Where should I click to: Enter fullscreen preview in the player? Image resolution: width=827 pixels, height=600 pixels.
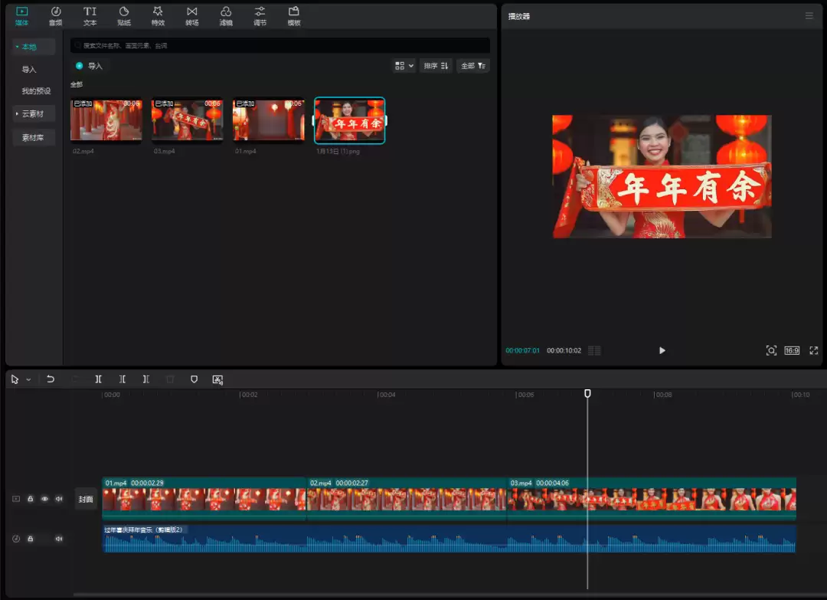[x=813, y=350]
